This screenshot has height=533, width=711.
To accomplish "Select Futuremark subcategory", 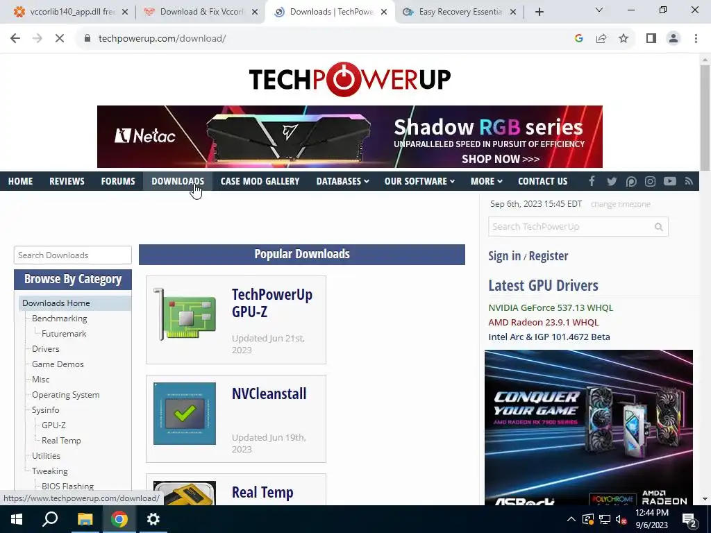I will pos(64,334).
